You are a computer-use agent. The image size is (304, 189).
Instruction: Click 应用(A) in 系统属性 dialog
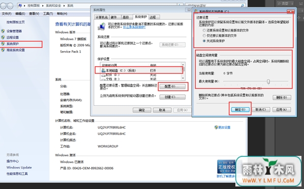point(182,110)
